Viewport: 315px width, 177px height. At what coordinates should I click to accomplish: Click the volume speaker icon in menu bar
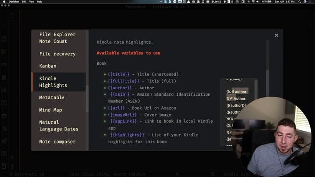click(x=258, y=2)
